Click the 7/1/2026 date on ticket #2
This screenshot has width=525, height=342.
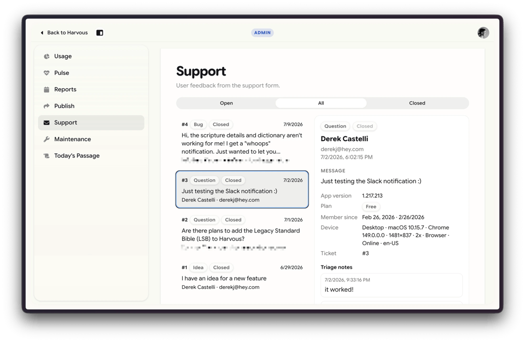(x=293, y=220)
